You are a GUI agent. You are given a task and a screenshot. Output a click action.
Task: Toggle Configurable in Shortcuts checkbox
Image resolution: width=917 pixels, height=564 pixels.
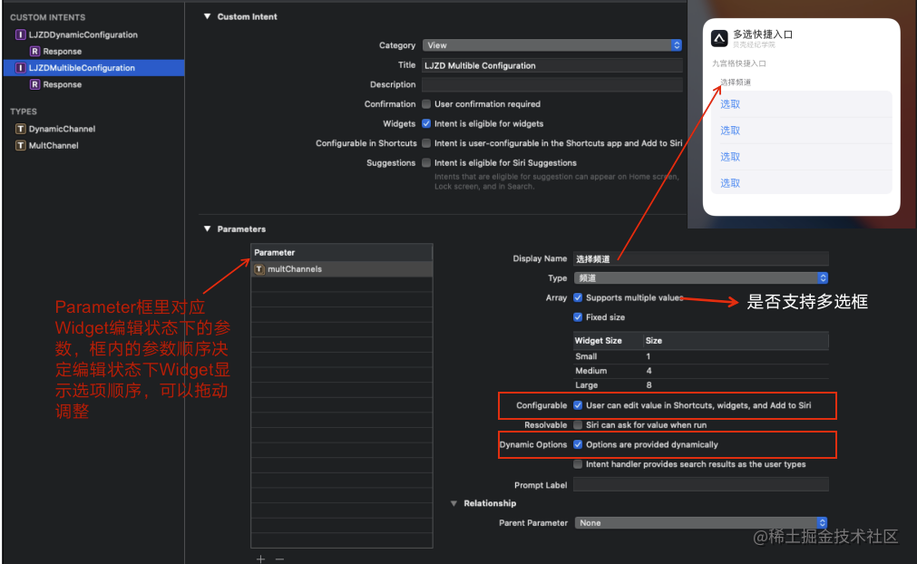point(426,143)
